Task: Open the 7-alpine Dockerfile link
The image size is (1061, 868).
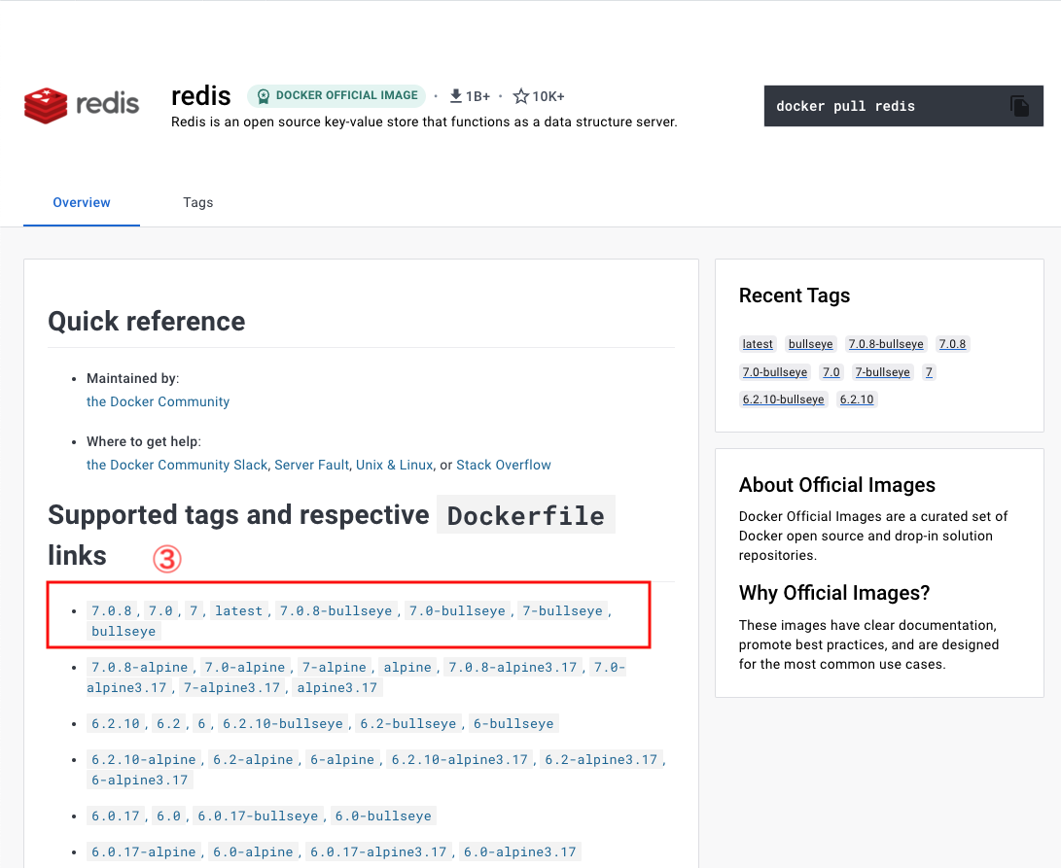Action: click(x=335, y=667)
